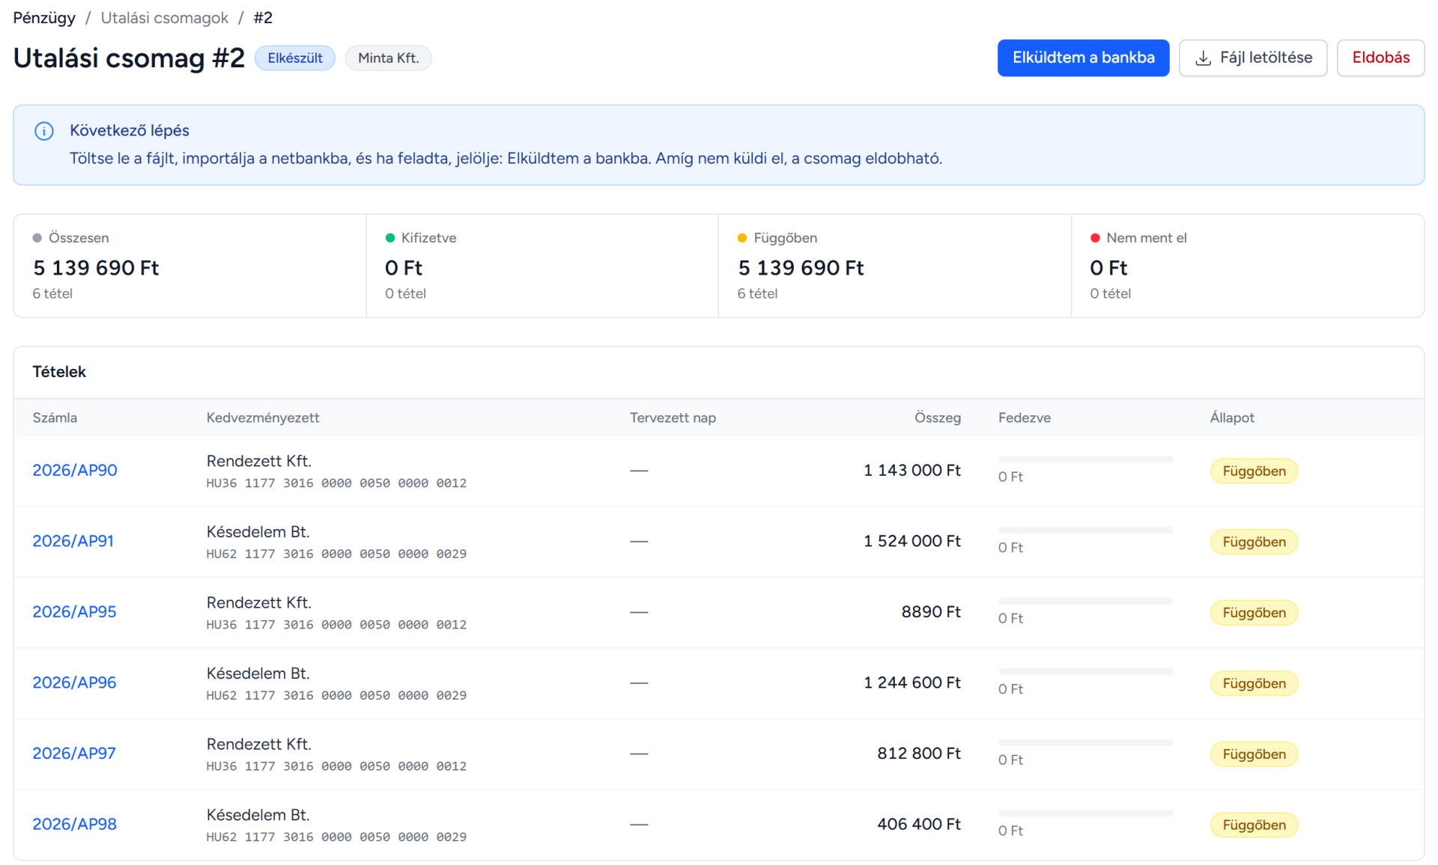The image size is (1438, 865).
Task: Click Elküldtem a bankba button
Action: [x=1083, y=58]
